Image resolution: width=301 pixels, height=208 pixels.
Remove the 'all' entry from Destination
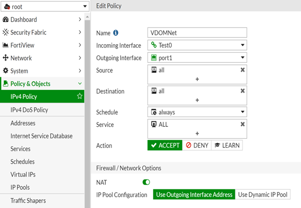coord(242,91)
